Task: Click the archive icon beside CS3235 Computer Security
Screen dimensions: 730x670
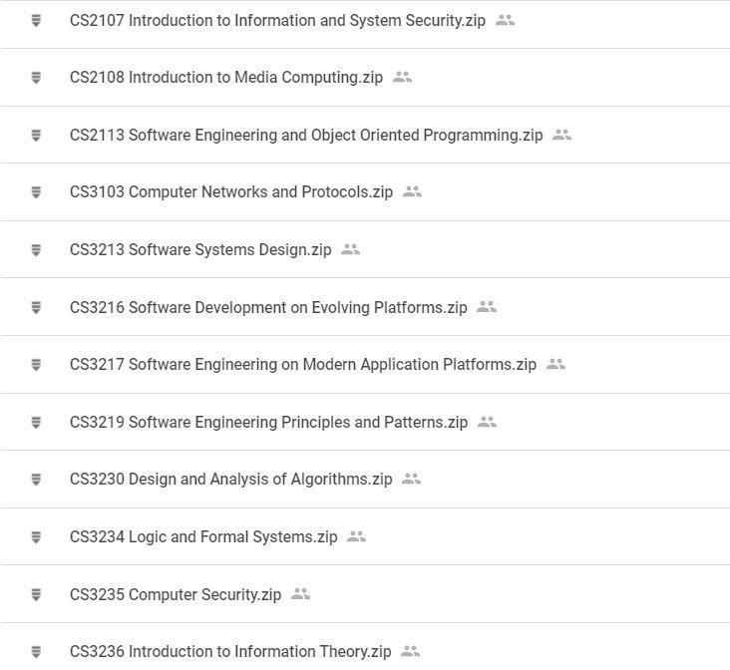Action: point(36,594)
